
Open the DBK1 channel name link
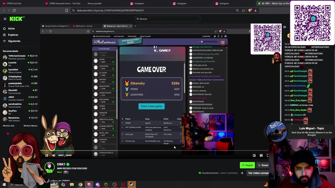[x=61, y=164]
